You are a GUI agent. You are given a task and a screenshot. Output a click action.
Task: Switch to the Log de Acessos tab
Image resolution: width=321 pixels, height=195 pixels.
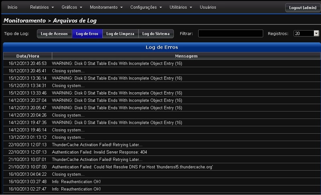(x=55, y=34)
